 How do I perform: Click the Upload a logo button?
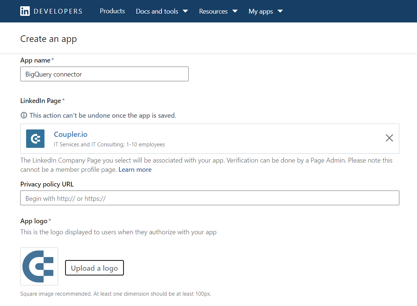[x=95, y=268]
